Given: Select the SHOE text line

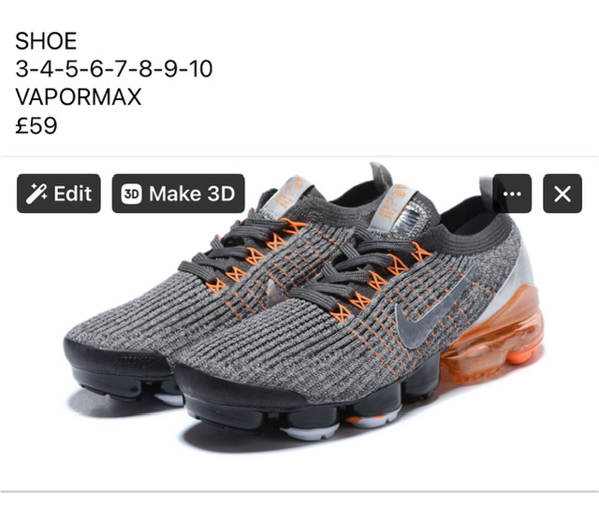Looking at the screenshot, I should pos(46,41).
